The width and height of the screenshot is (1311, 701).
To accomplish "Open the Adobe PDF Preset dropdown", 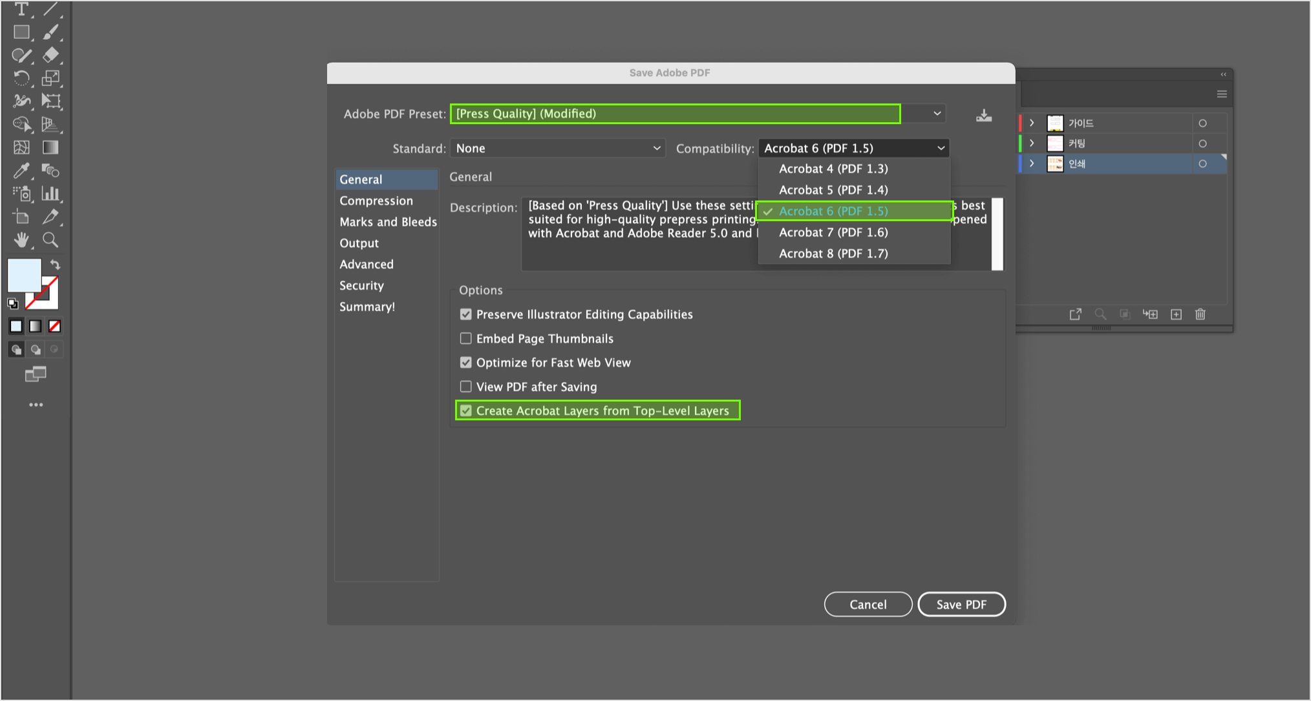I will pos(698,114).
